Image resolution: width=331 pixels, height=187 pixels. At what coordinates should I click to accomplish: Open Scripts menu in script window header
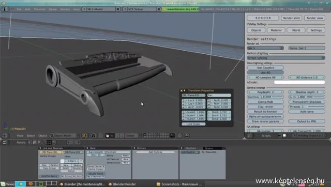[x=266, y=135]
